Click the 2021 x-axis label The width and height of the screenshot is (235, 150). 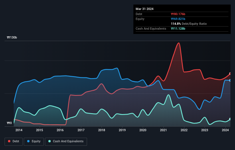(x=163, y=130)
